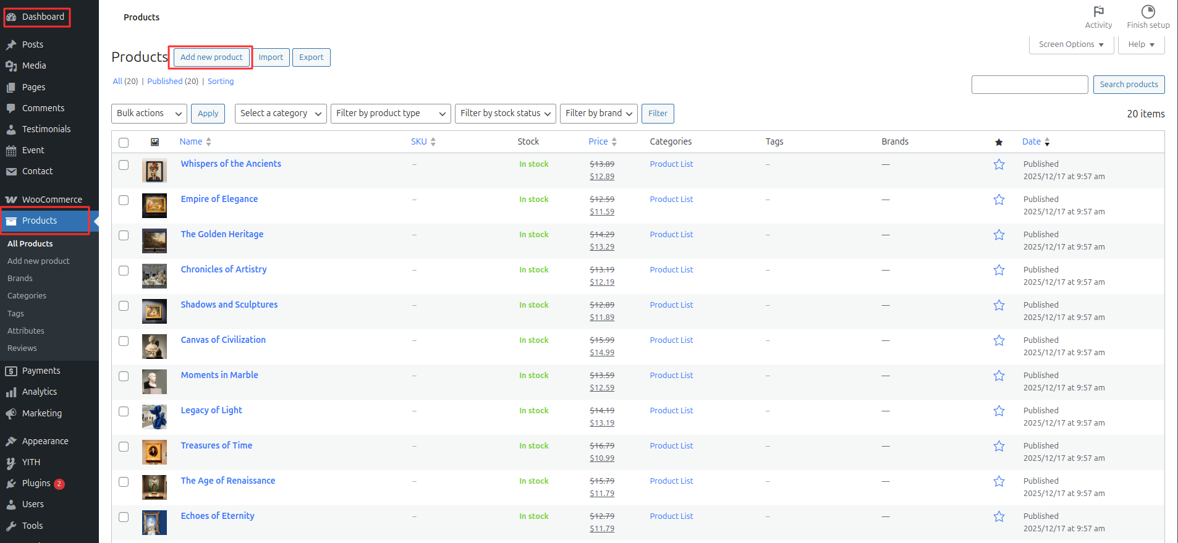The image size is (1178, 543).
Task: Open the Bulk actions dropdown
Action: click(x=149, y=114)
